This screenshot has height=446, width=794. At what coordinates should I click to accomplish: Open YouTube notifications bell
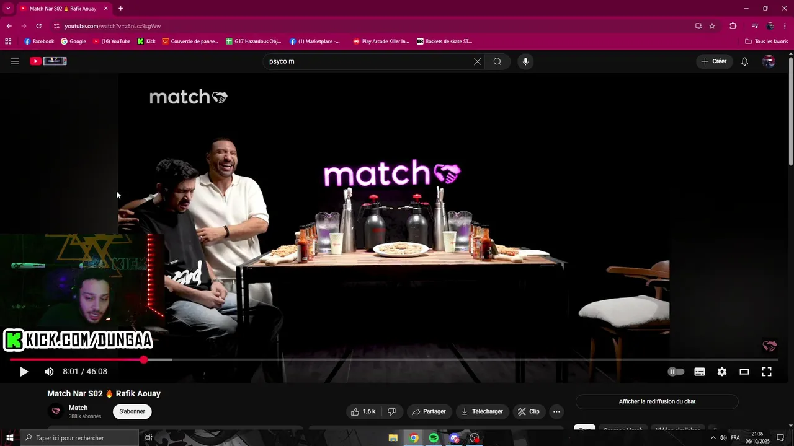[x=745, y=61]
